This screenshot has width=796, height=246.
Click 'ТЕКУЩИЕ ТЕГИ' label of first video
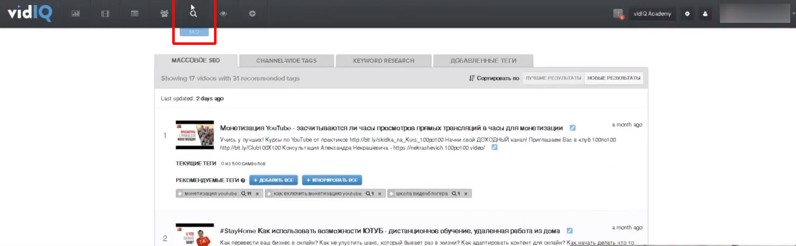coord(196,163)
